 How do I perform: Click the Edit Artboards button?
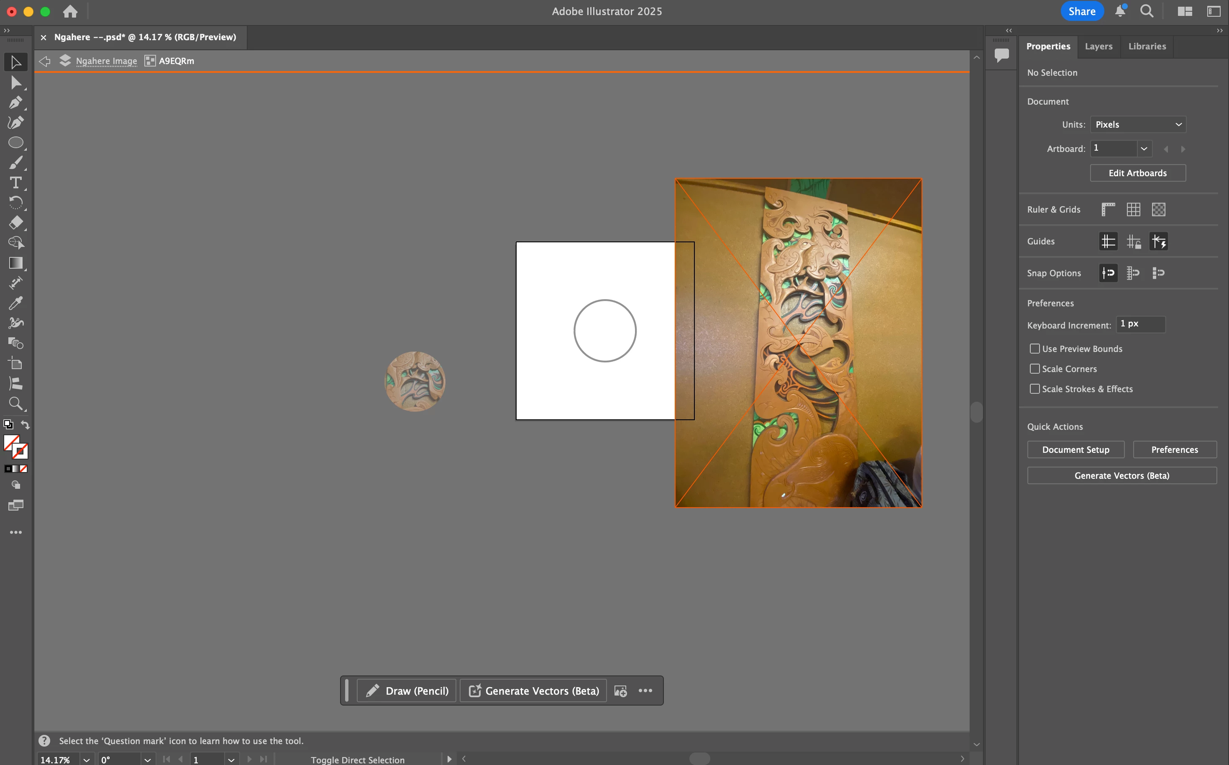tap(1137, 173)
